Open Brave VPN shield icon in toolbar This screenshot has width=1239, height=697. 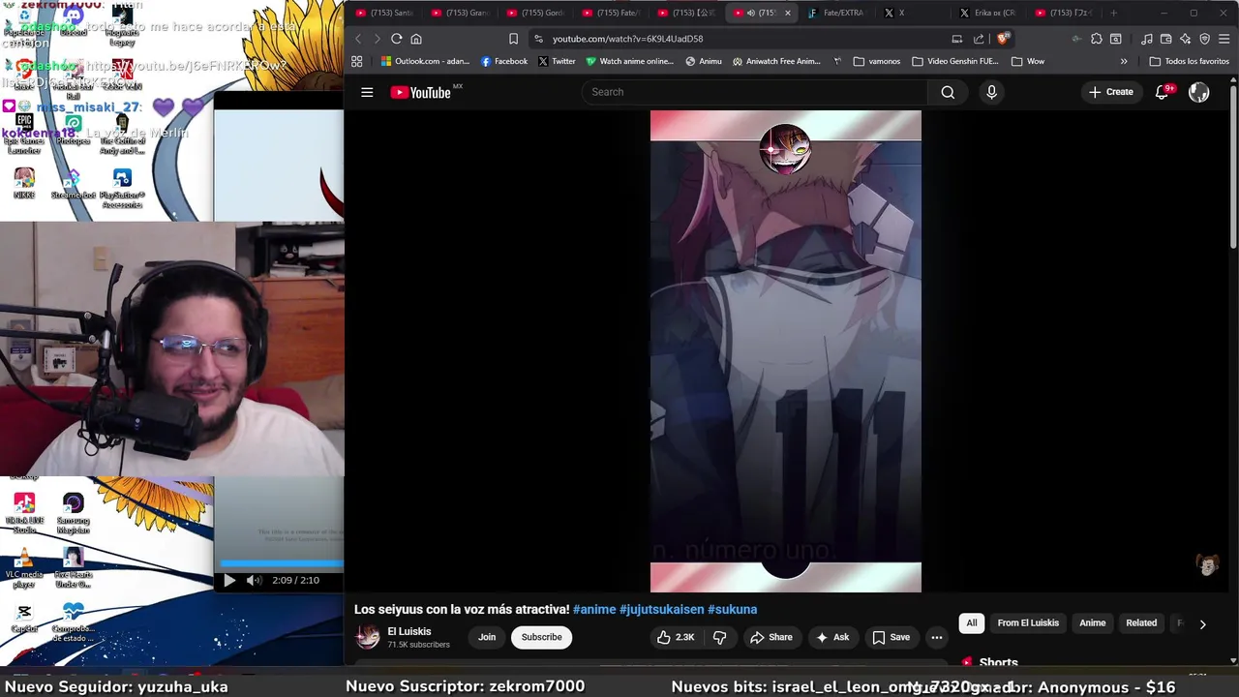coord(1205,39)
